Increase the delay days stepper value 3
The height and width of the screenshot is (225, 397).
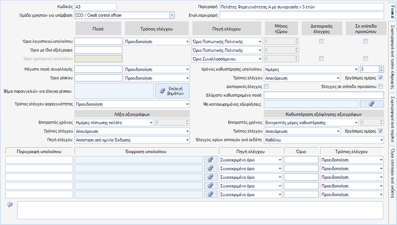pyautogui.click(x=382, y=68)
